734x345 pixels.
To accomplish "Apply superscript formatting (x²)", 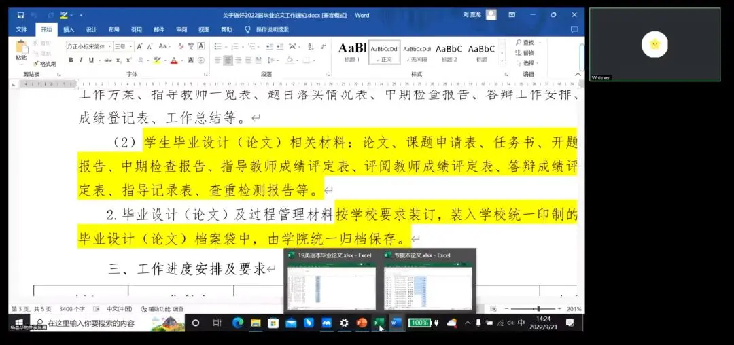I will 128,60.
